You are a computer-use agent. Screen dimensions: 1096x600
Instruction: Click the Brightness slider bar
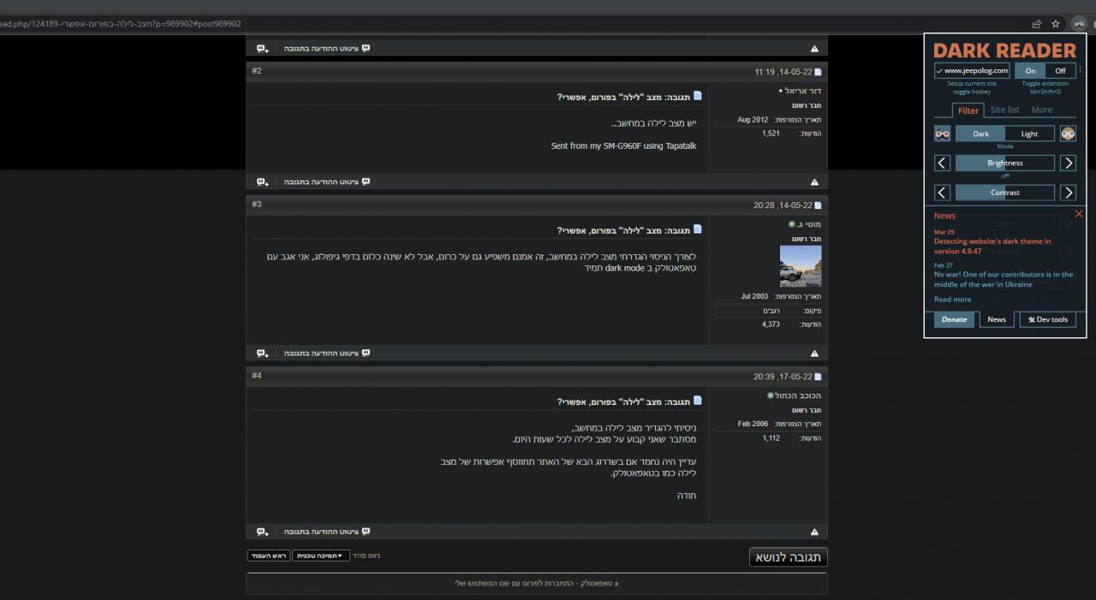(1004, 163)
